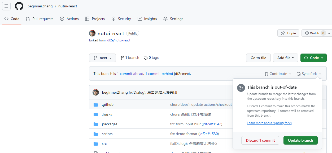Click the pull request icon in tabs
Viewport: 332px width, 153px height.
point(28,19)
